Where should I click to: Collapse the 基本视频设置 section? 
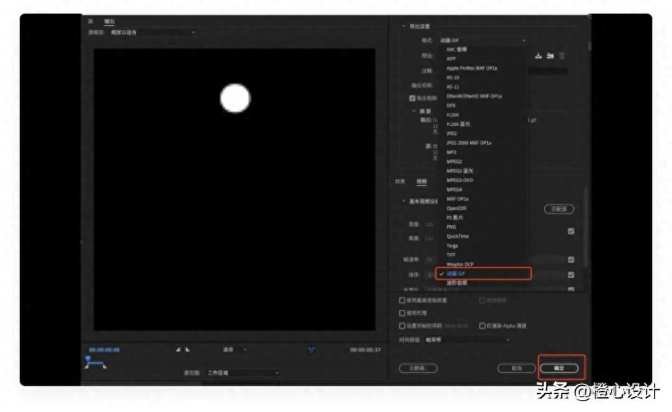coord(403,201)
